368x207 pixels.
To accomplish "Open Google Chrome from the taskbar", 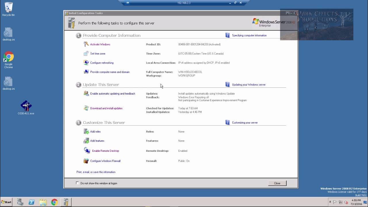I will click(x=54, y=202).
